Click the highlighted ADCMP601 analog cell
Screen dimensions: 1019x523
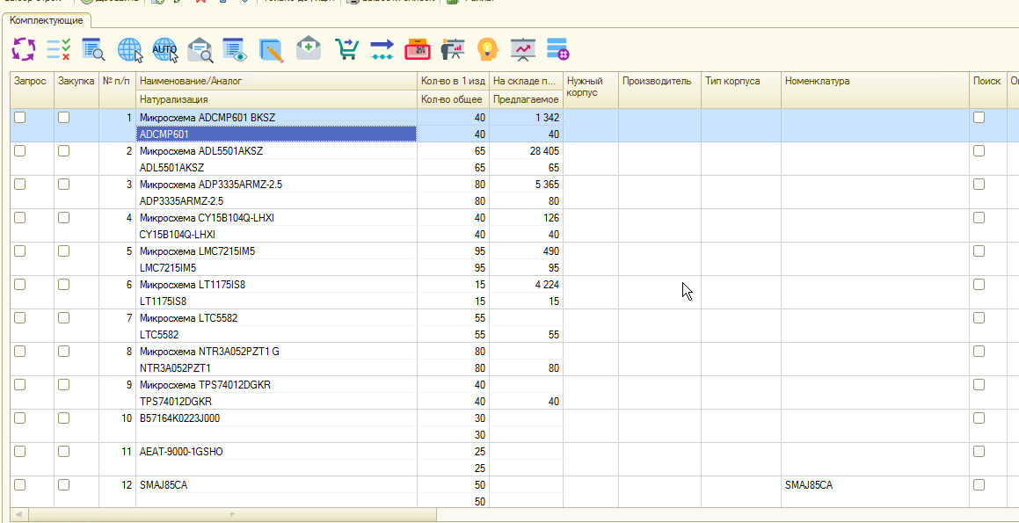click(x=276, y=134)
